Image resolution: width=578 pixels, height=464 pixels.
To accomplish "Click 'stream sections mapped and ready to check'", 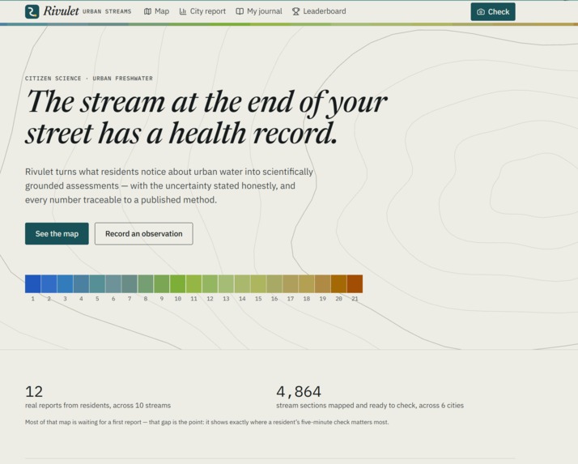I will click(370, 406).
